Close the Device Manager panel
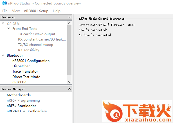Viewport: 173px width, 123px height. [69, 89]
